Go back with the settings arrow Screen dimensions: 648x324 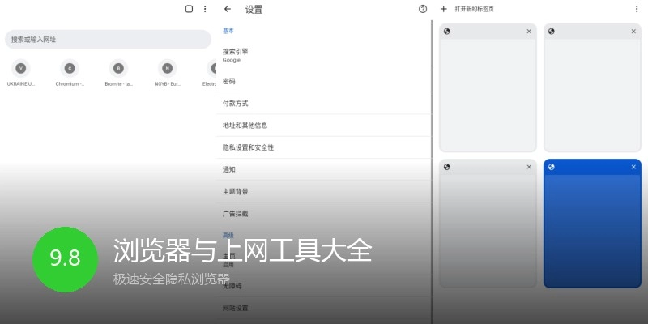(x=228, y=9)
